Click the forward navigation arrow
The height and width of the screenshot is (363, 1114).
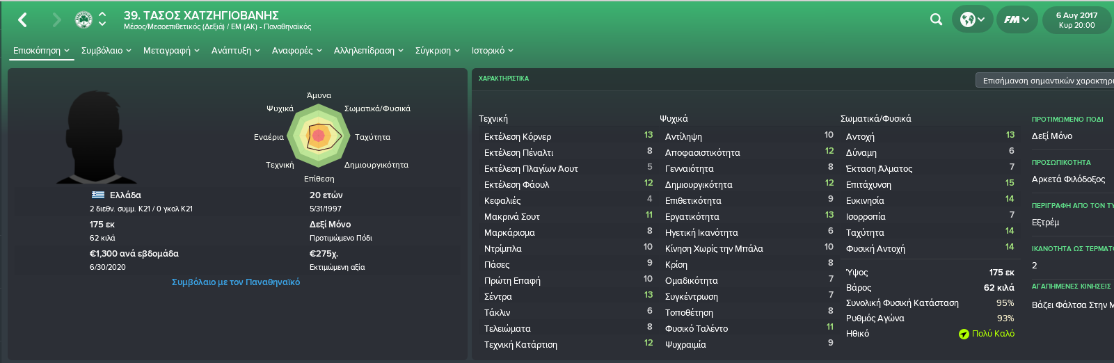57,20
